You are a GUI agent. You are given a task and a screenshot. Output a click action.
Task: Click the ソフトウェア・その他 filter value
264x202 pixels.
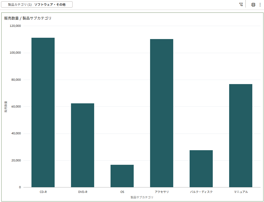click(50, 4)
